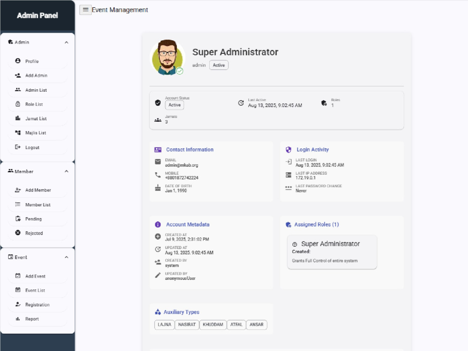The image size is (468, 351).
Task: Open the Super Administrator role card
Action: [x=332, y=252]
